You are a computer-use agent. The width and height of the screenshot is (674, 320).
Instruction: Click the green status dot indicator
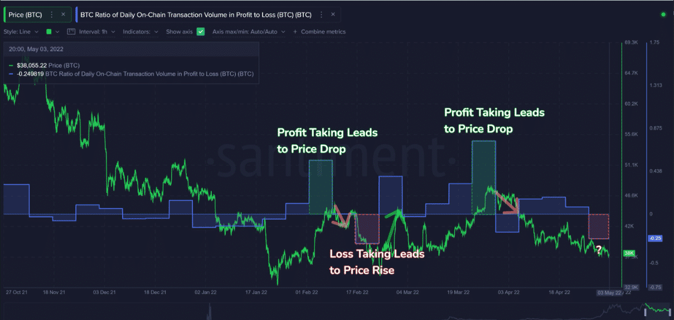pos(663,14)
